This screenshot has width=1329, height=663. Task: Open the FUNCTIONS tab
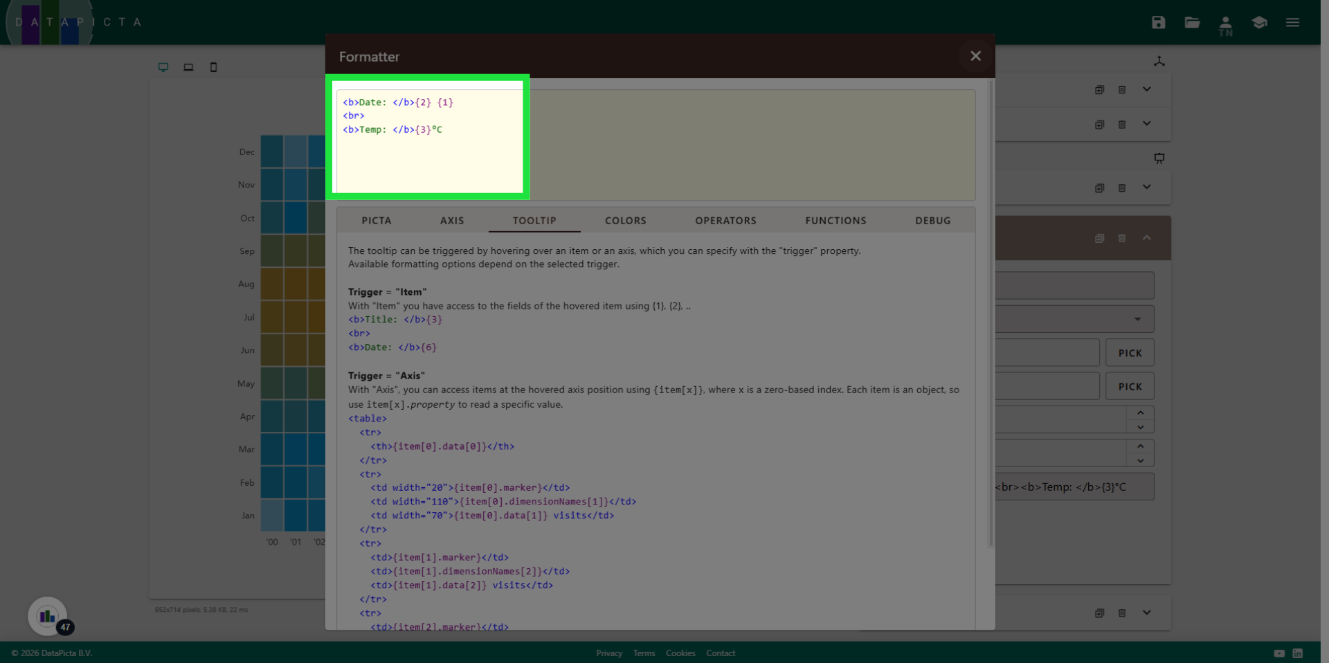(835, 221)
